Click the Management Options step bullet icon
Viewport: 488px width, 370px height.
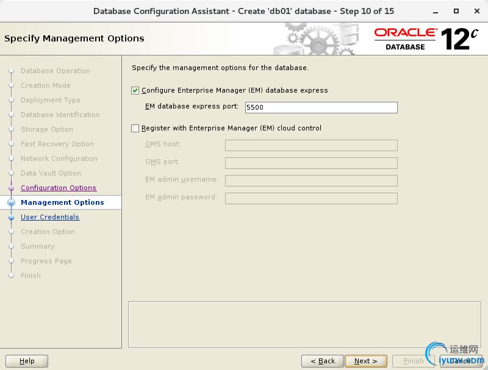[12, 203]
